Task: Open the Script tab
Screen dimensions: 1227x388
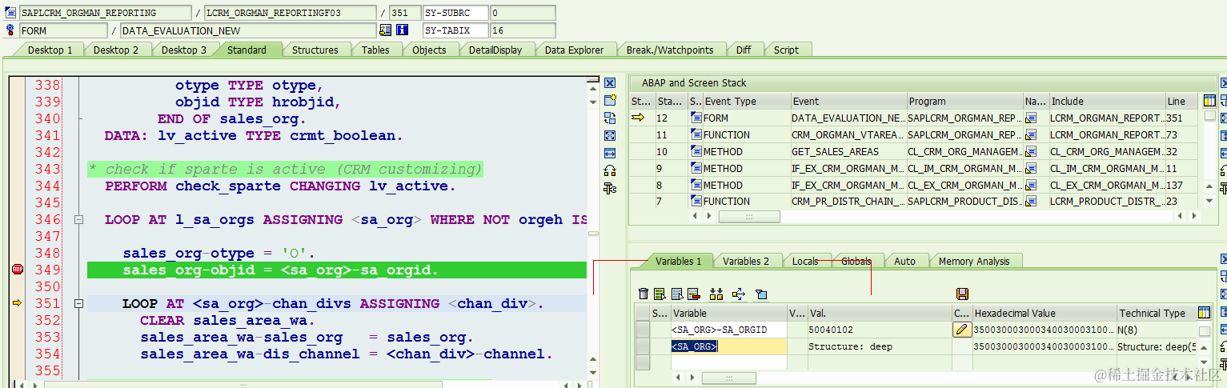Action: (786, 50)
